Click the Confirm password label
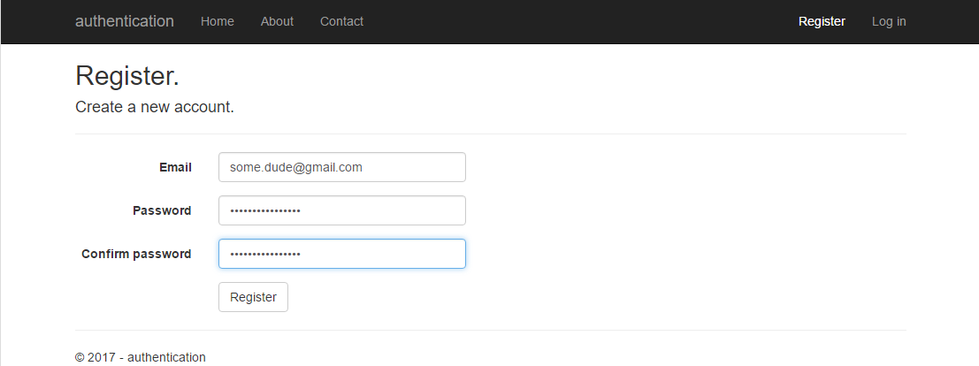979x366 pixels. point(136,254)
